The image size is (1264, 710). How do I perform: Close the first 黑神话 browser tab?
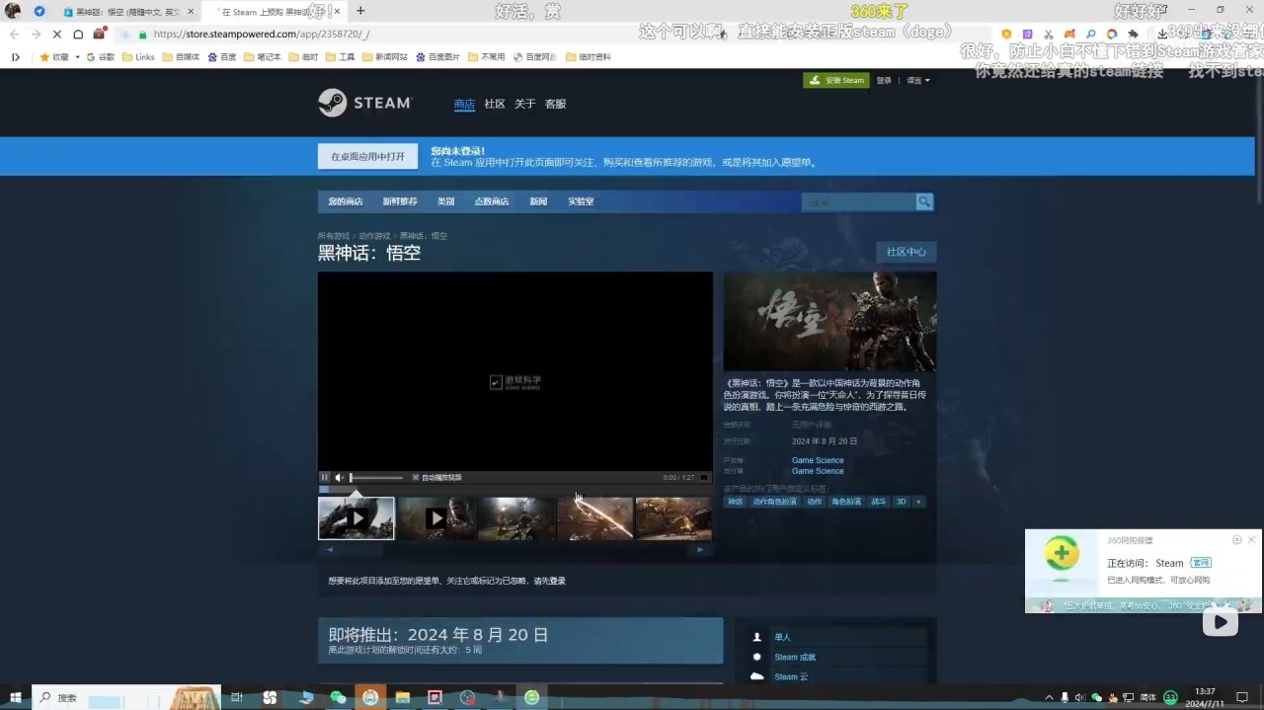(191, 12)
